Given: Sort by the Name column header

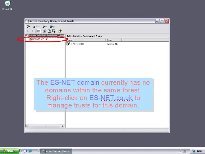Looking at the screenshot, I should 86,40.
